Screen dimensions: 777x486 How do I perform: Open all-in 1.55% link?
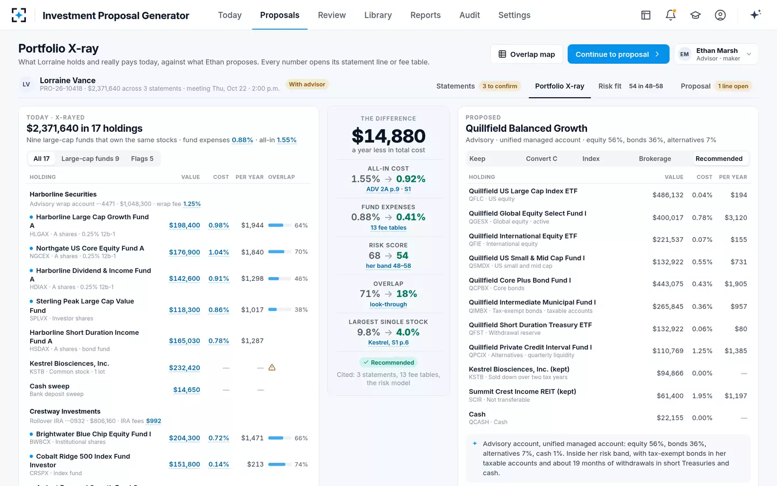coord(287,140)
